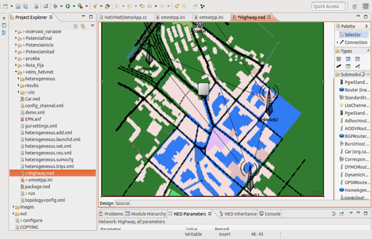This screenshot has width=372, height=239.
Task: Click the Run External Tools icon
Action: click(80, 6)
